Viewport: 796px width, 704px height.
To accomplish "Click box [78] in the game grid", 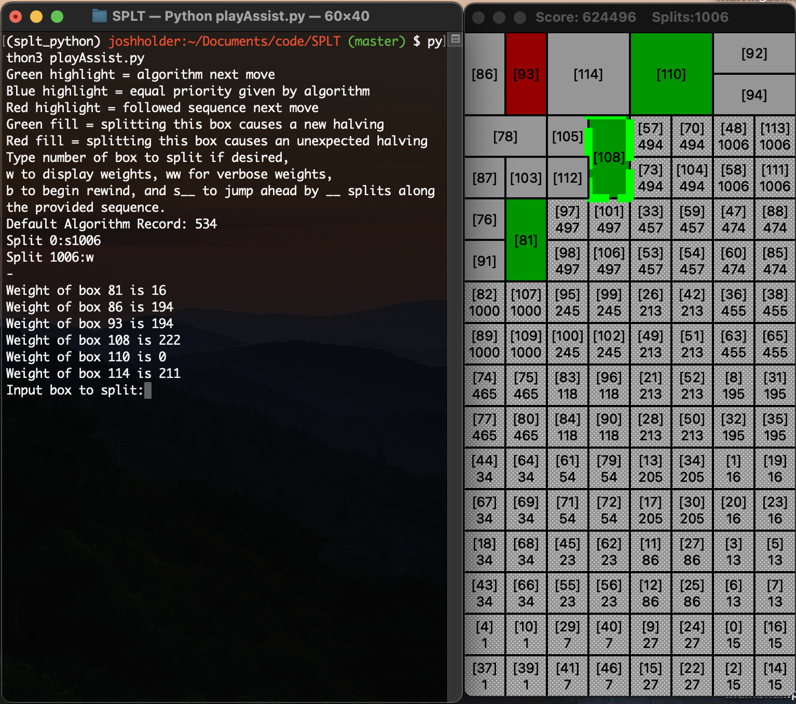I will [x=505, y=136].
